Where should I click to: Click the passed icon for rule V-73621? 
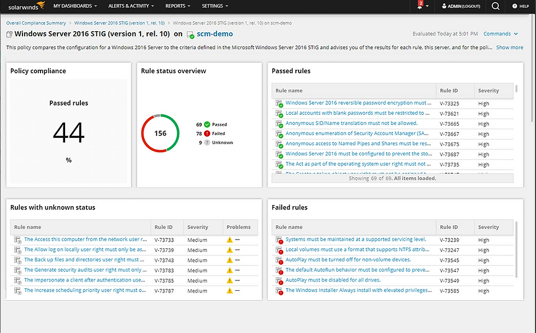279,114
